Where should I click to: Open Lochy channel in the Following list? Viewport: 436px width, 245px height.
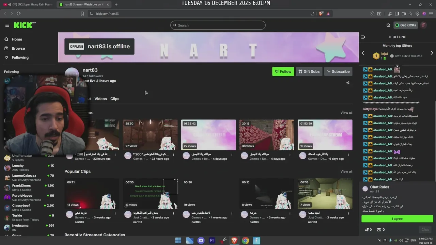click(x=29, y=167)
